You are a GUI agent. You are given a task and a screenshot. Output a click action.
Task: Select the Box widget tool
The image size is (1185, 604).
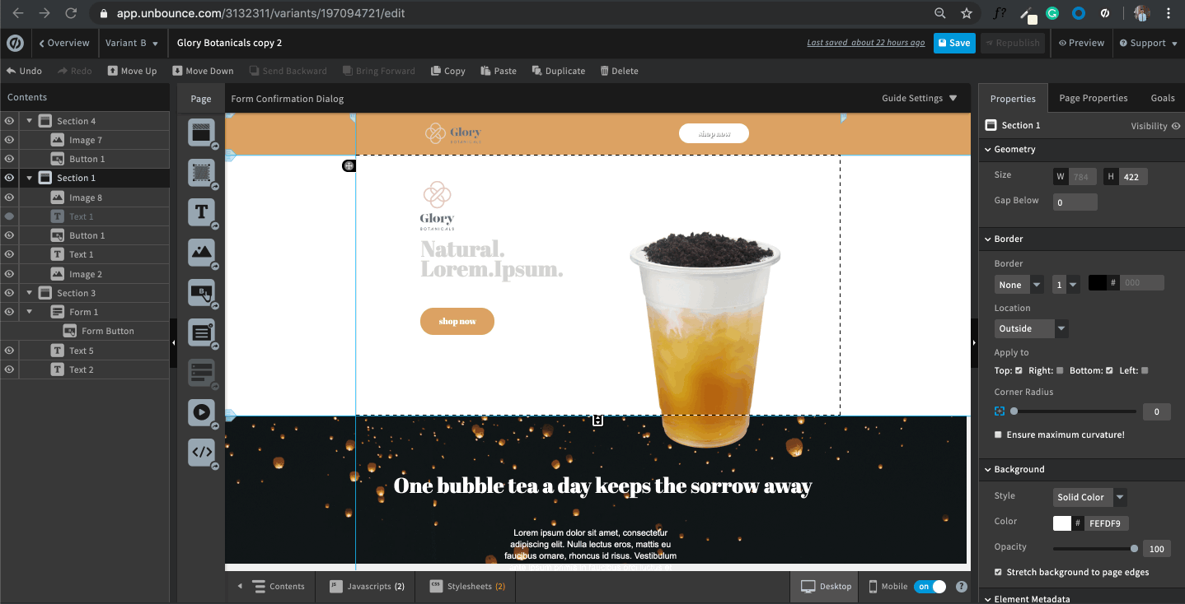click(x=201, y=172)
